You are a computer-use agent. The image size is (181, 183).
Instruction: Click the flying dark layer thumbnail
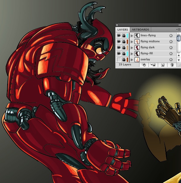pos(137,48)
